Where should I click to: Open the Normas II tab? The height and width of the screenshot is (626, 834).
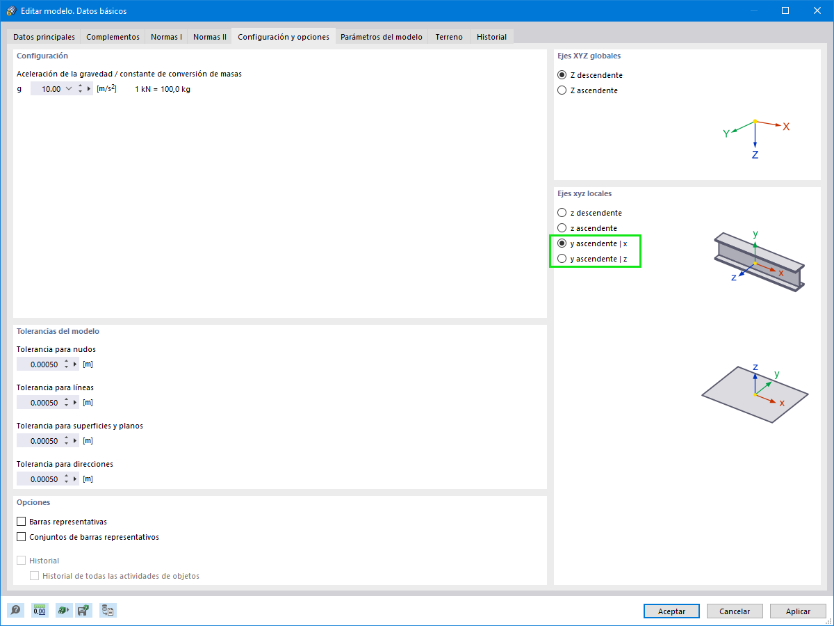209,37
